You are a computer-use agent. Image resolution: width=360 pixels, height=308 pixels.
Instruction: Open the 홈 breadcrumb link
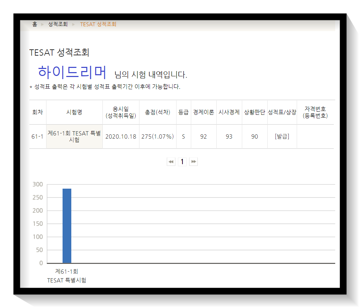click(x=35, y=24)
